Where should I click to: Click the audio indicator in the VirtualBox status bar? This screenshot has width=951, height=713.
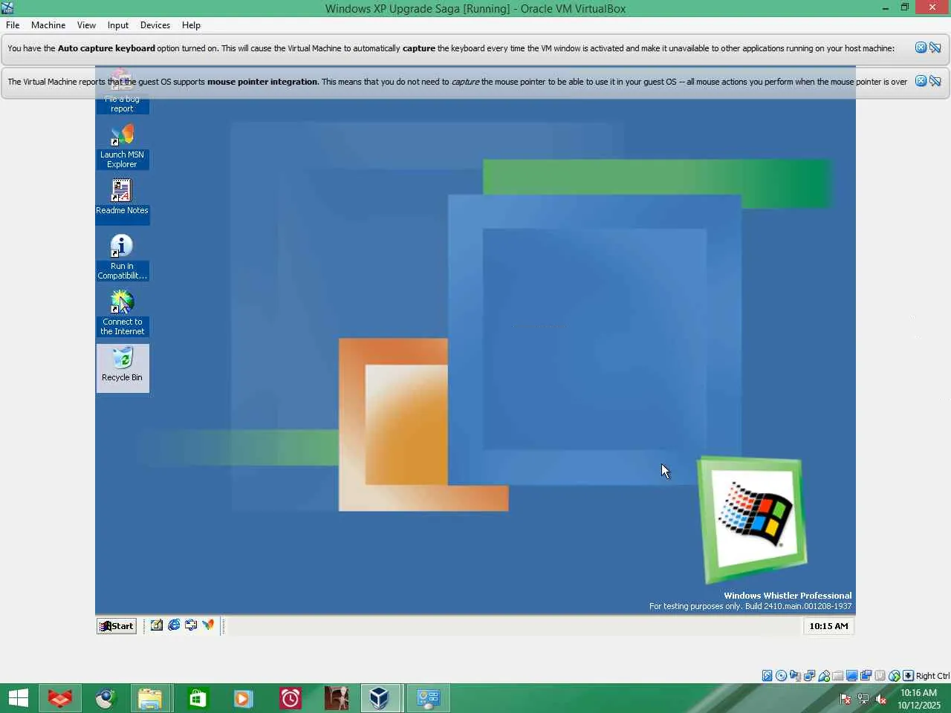[x=796, y=676]
